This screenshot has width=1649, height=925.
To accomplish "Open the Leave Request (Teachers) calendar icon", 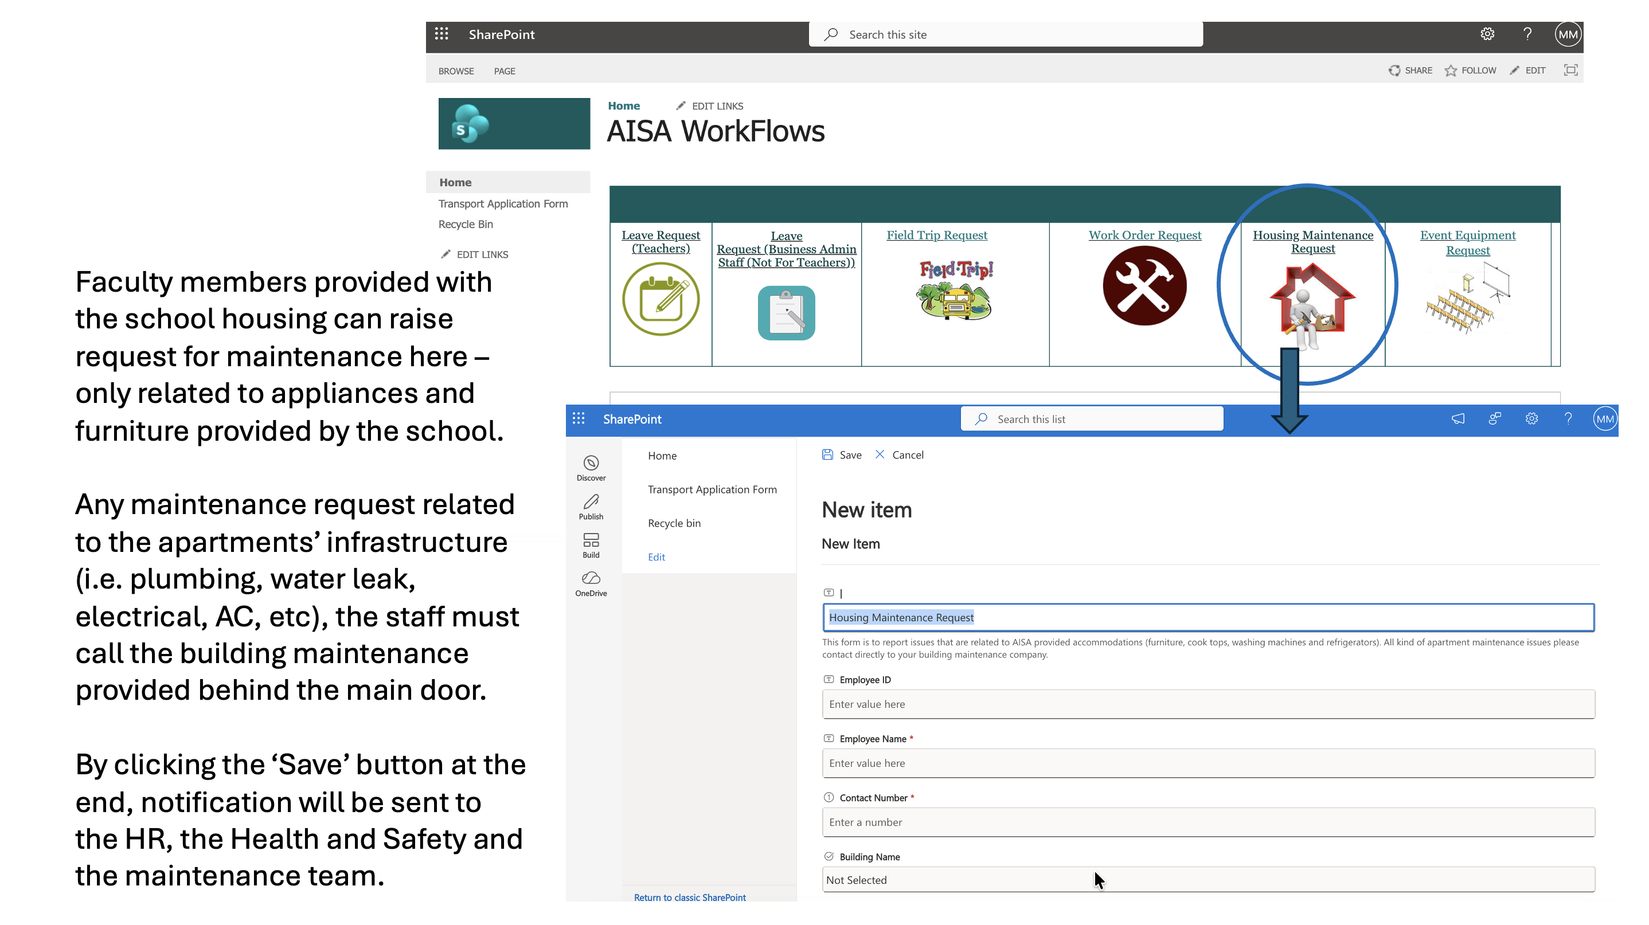I will coord(661,299).
